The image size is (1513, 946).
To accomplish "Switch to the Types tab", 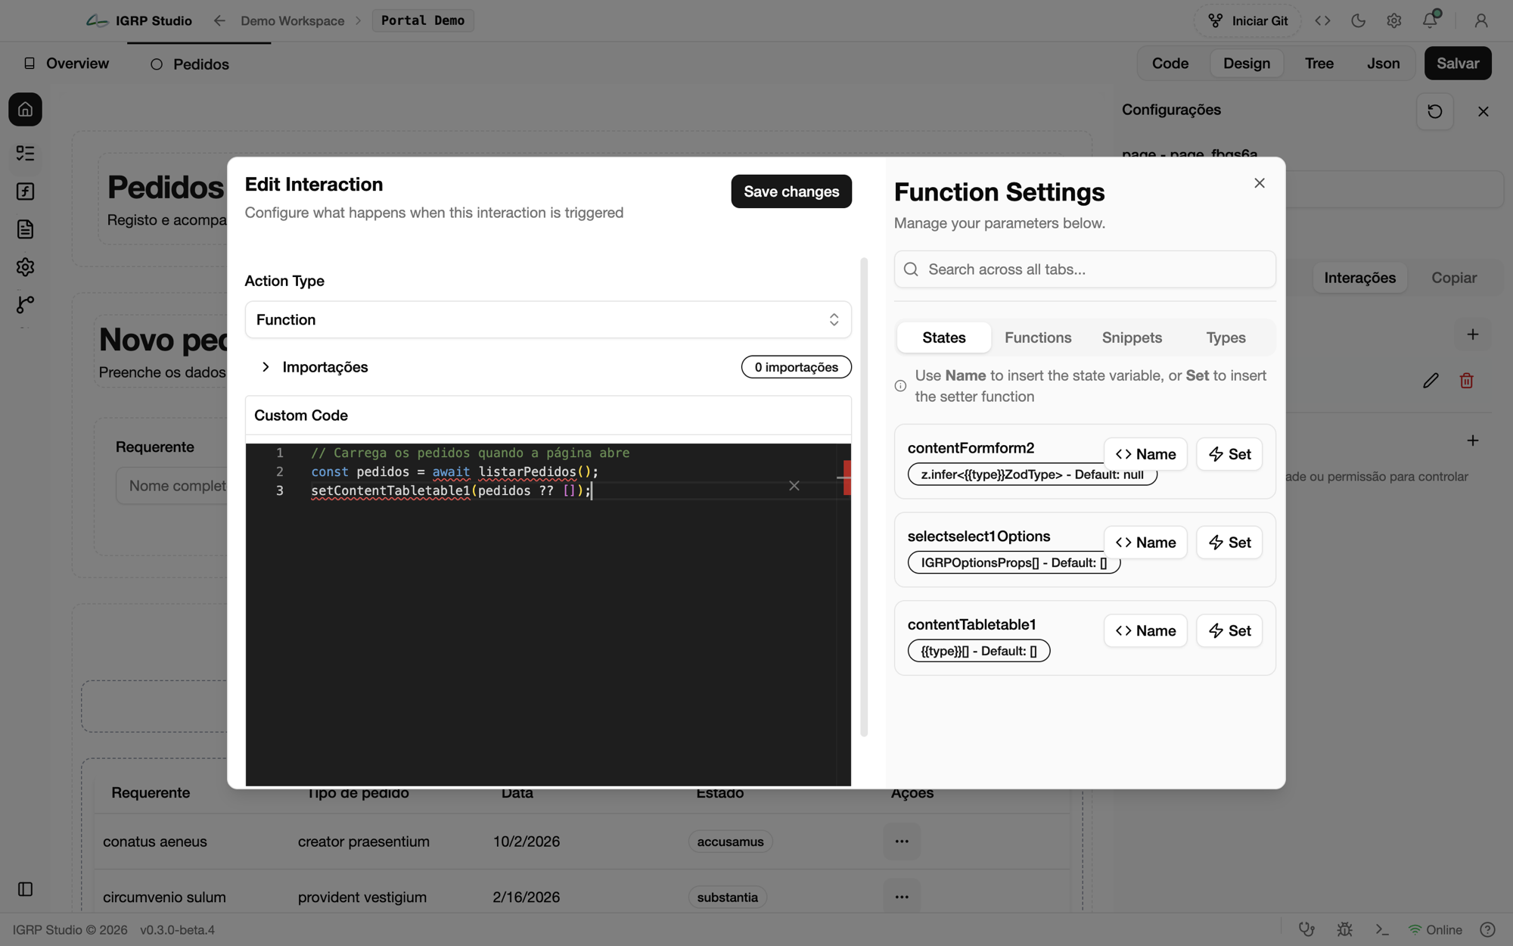I will pos(1226,338).
